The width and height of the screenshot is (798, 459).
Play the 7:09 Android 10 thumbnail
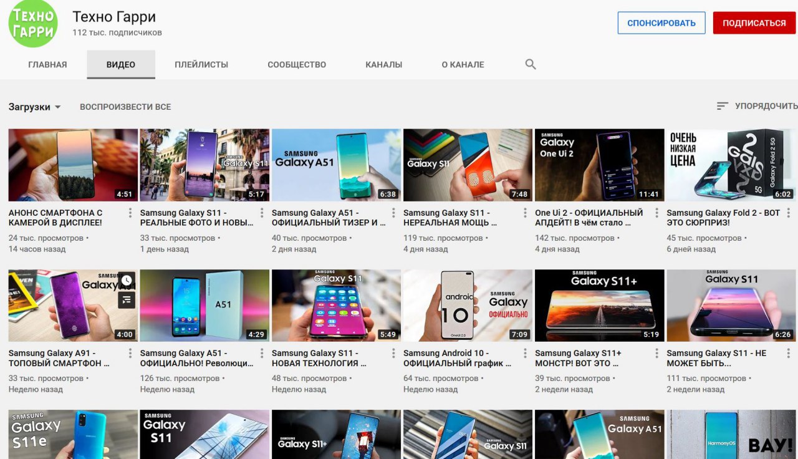click(468, 306)
